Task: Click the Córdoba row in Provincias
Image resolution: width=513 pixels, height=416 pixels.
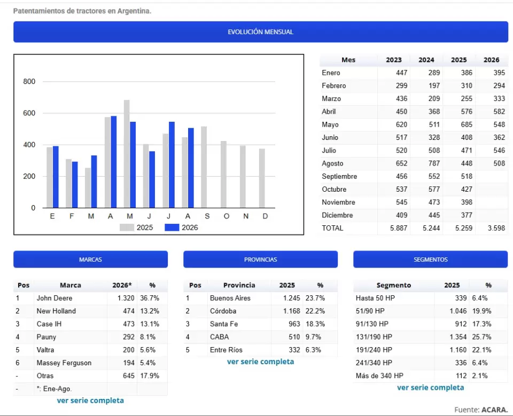Action: (260, 311)
